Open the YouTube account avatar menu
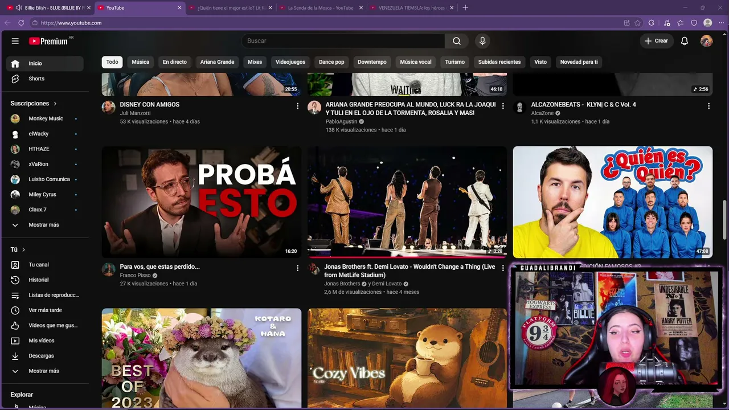This screenshot has width=729, height=410. pyautogui.click(x=706, y=41)
